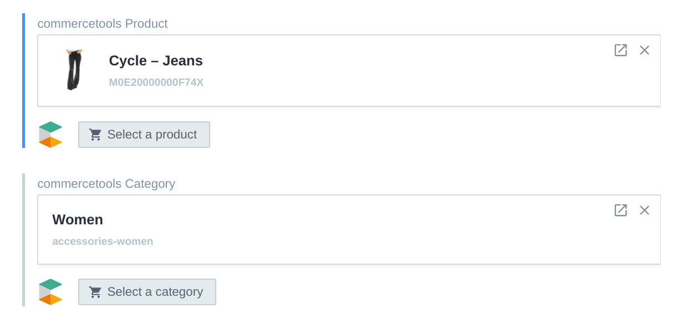The width and height of the screenshot is (682, 329).
Task: Click commercetools logo beside Select a product
Action: tap(50, 135)
